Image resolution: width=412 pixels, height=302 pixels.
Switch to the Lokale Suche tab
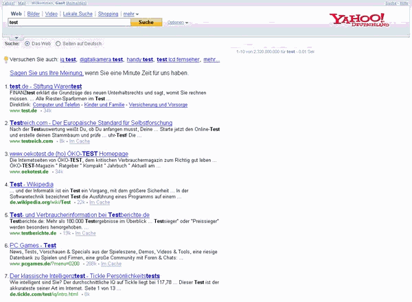click(78, 14)
